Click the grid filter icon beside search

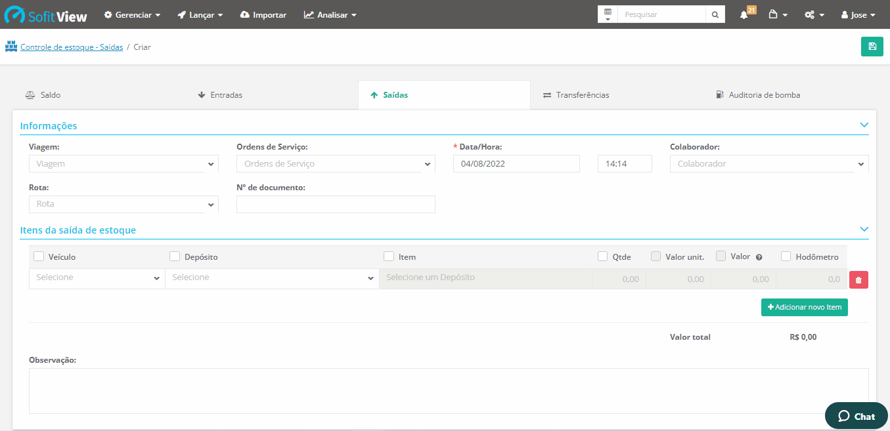tap(608, 14)
